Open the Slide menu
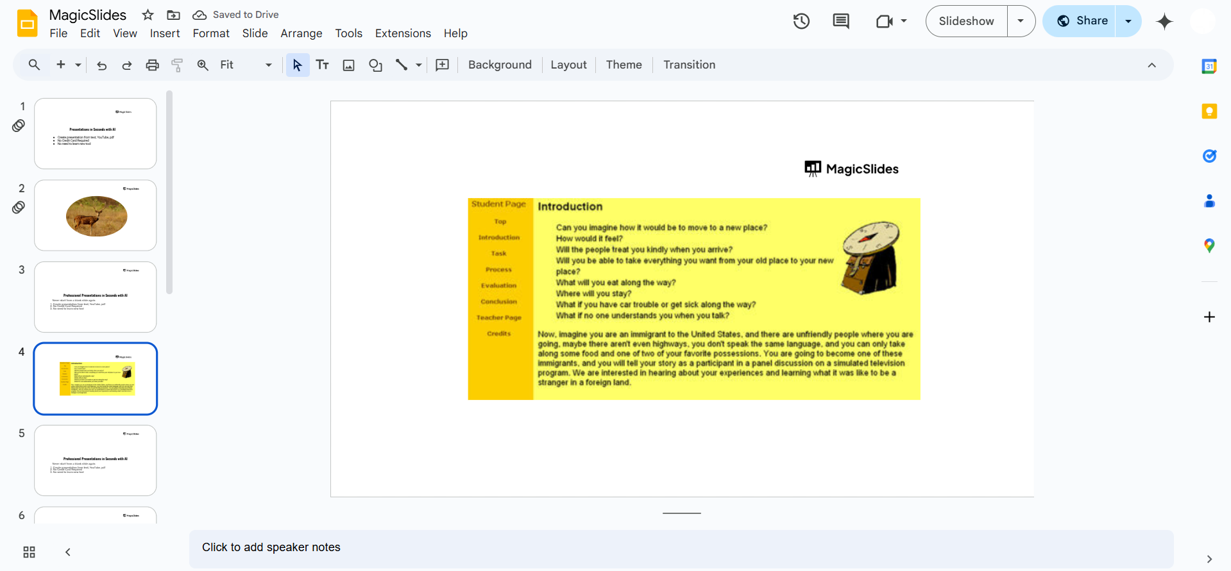1231x571 pixels. coord(255,33)
